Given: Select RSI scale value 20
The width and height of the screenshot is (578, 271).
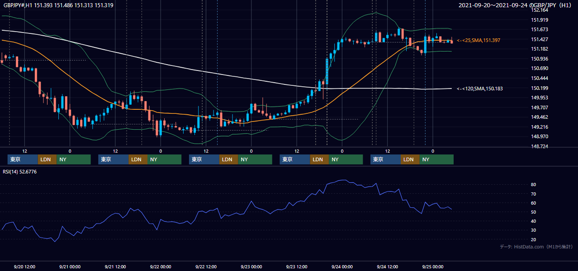Looking at the screenshot, I should tap(534, 239).
